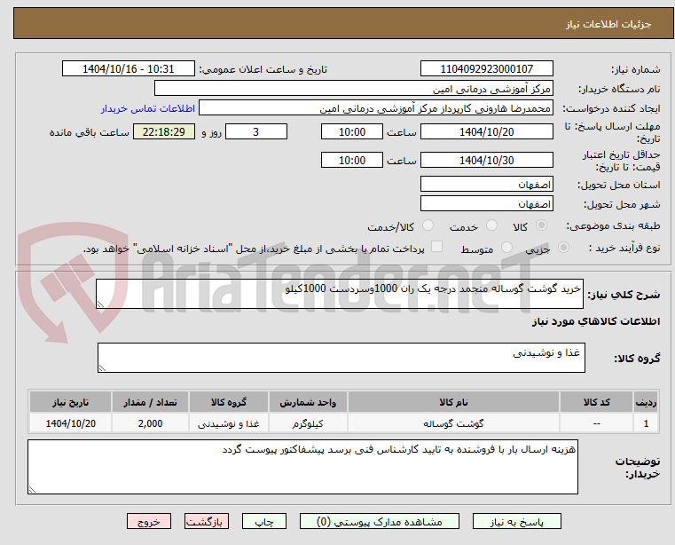Click the واحد شمارش column header
This screenshot has width=675, height=545.
point(308,402)
